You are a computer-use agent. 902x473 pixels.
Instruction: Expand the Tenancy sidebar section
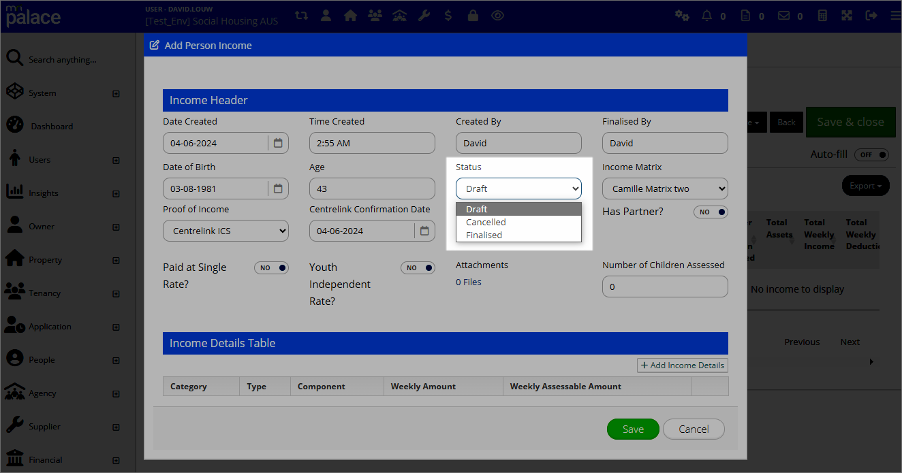tap(116, 293)
